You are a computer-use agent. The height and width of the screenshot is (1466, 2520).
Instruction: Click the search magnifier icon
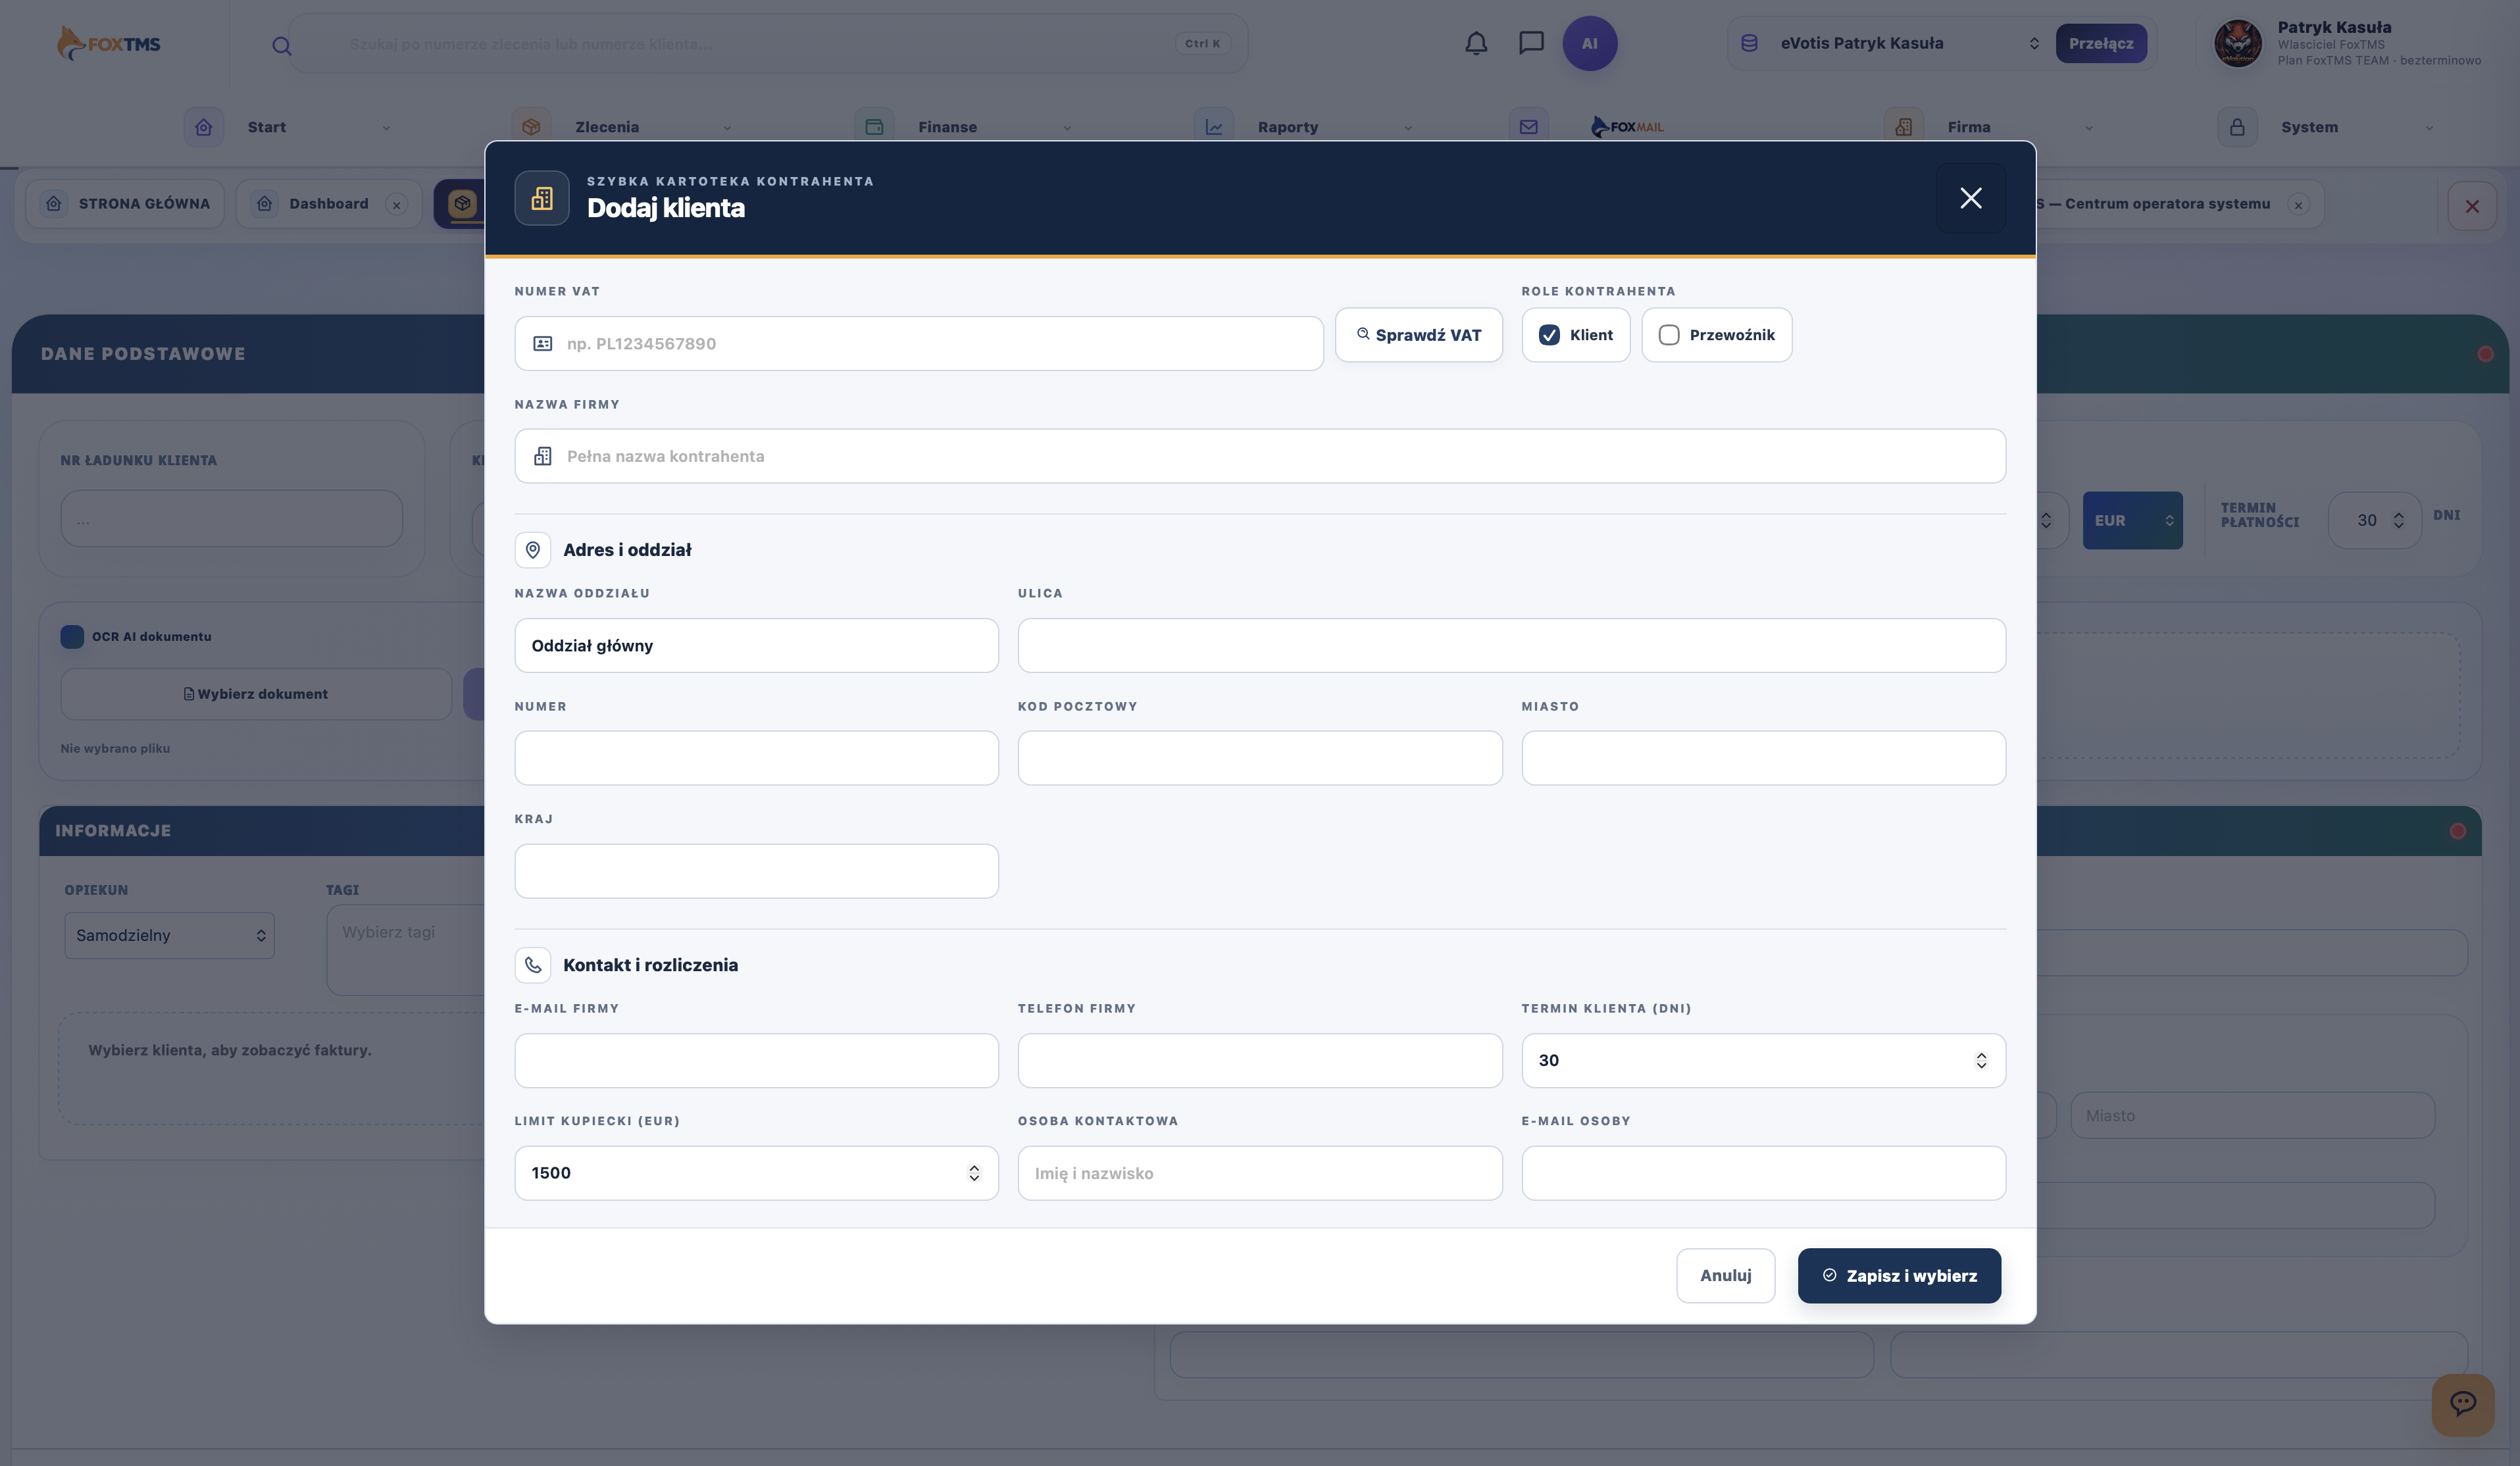[282, 45]
